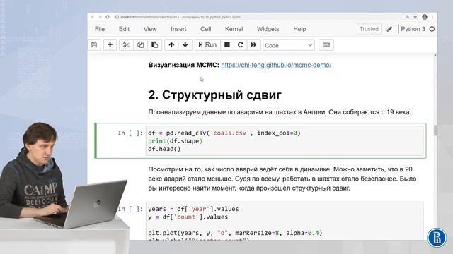The image size is (453, 254).
Task: Click the browser address bar URL
Action: [180, 17]
